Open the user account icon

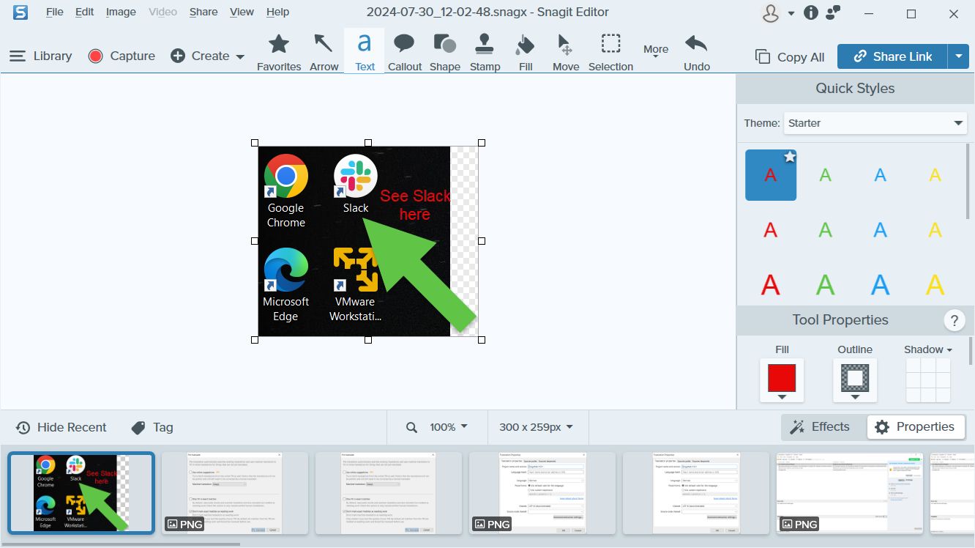(x=770, y=13)
